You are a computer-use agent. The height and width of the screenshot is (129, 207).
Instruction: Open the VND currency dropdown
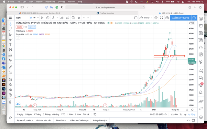192,23
